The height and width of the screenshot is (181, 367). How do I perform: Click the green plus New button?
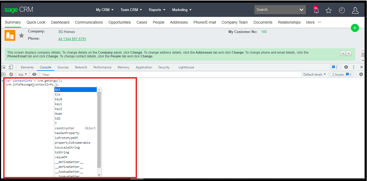pyautogui.click(x=355, y=28)
